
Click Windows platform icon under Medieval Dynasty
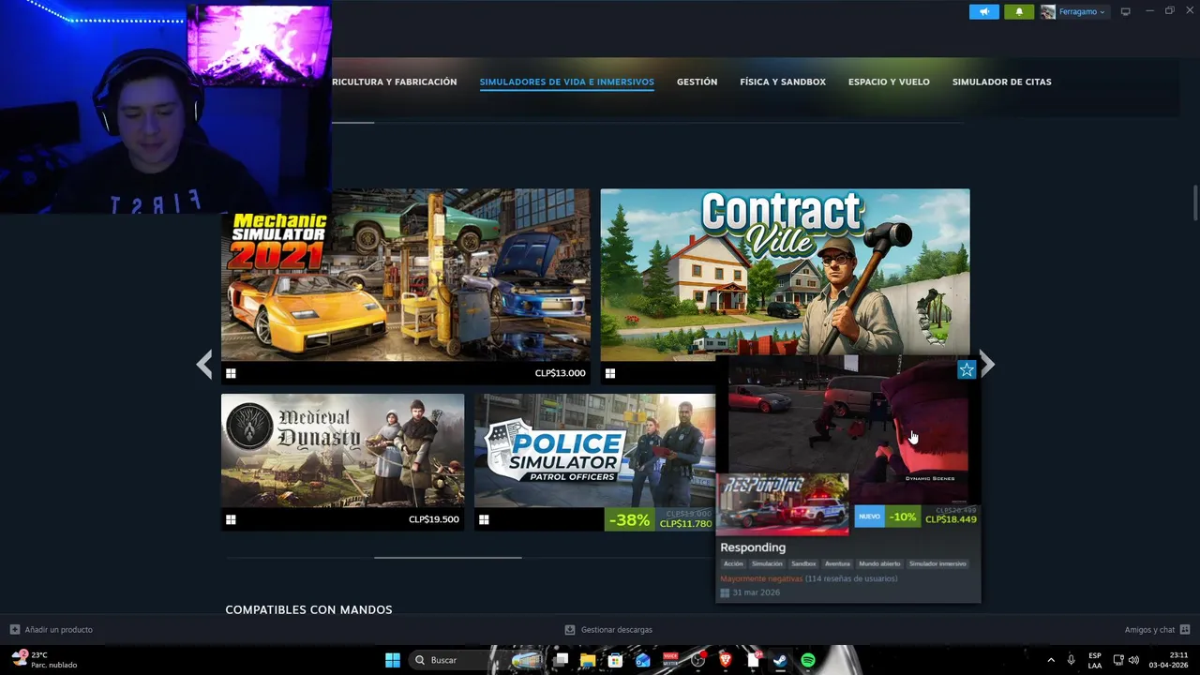click(231, 519)
